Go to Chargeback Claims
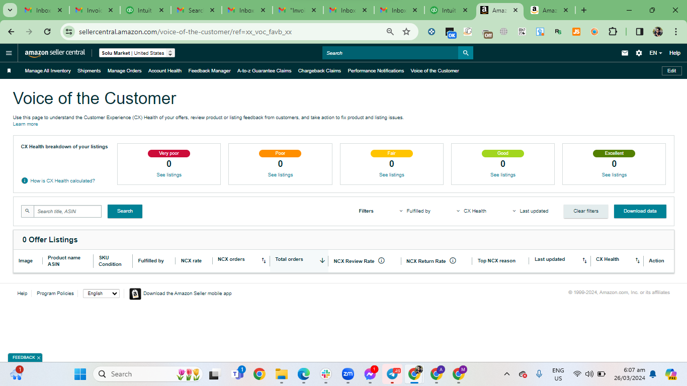Screen dimensions: 687x386 (319, 71)
